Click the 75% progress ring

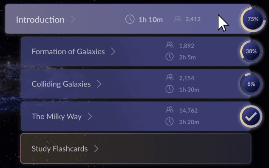coord(253,19)
